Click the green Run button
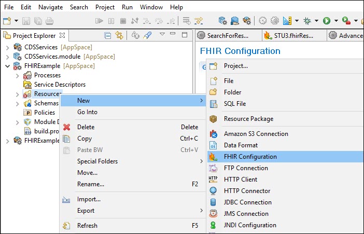Image resolution: width=364 pixels, height=234 pixels. (327, 21)
